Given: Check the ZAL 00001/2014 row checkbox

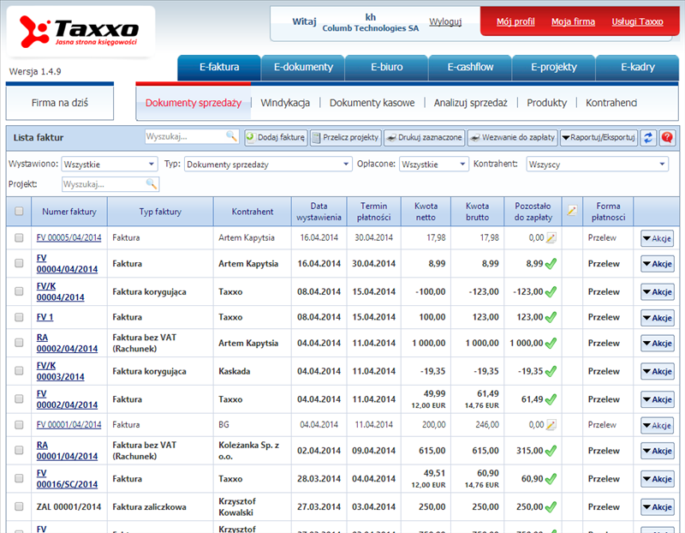Looking at the screenshot, I should pos(19,506).
